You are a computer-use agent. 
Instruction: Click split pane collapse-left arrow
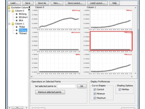[29, 7]
